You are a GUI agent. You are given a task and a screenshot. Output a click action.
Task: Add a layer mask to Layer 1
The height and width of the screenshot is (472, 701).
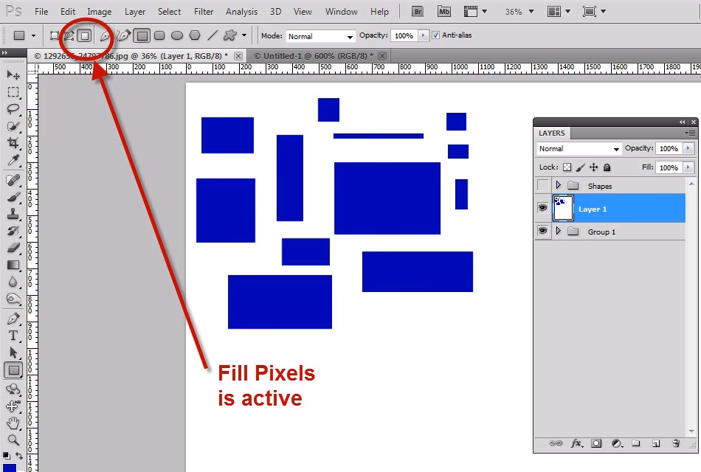(596, 443)
